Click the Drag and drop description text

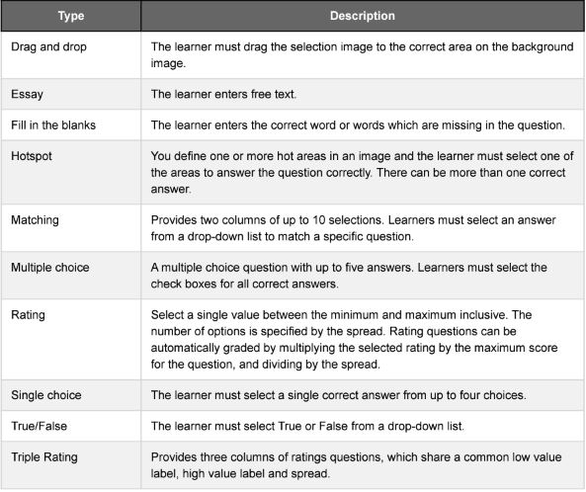pyautogui.click(x=362, y=55)
